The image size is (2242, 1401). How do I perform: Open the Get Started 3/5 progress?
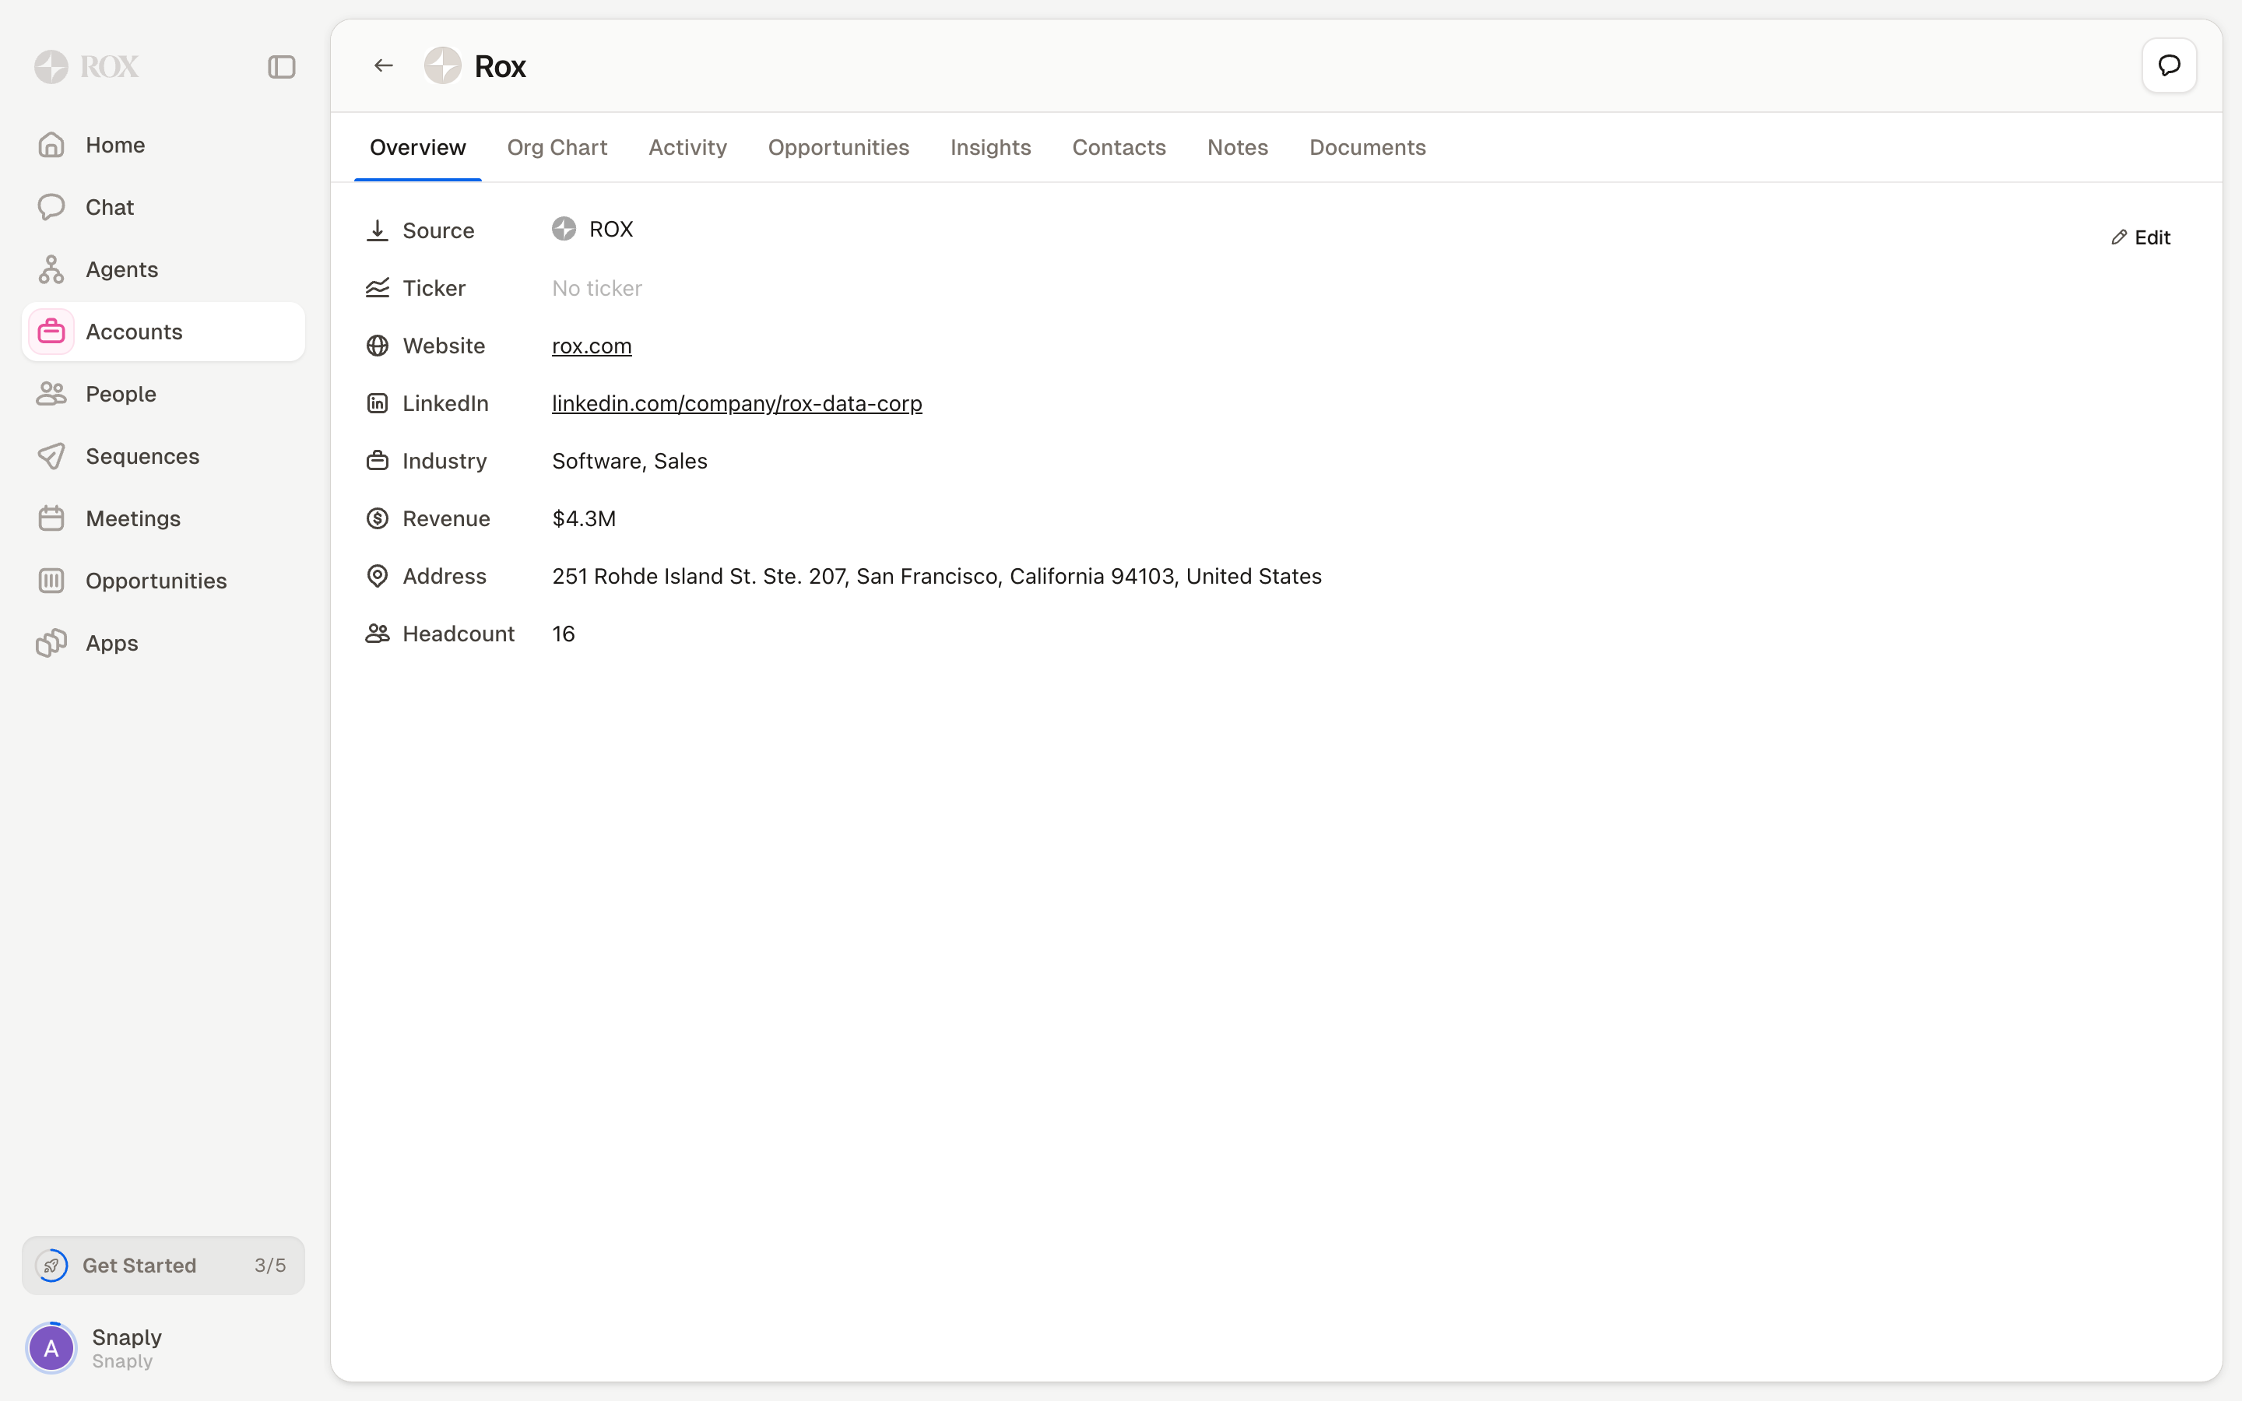[x=163, y=1265]
